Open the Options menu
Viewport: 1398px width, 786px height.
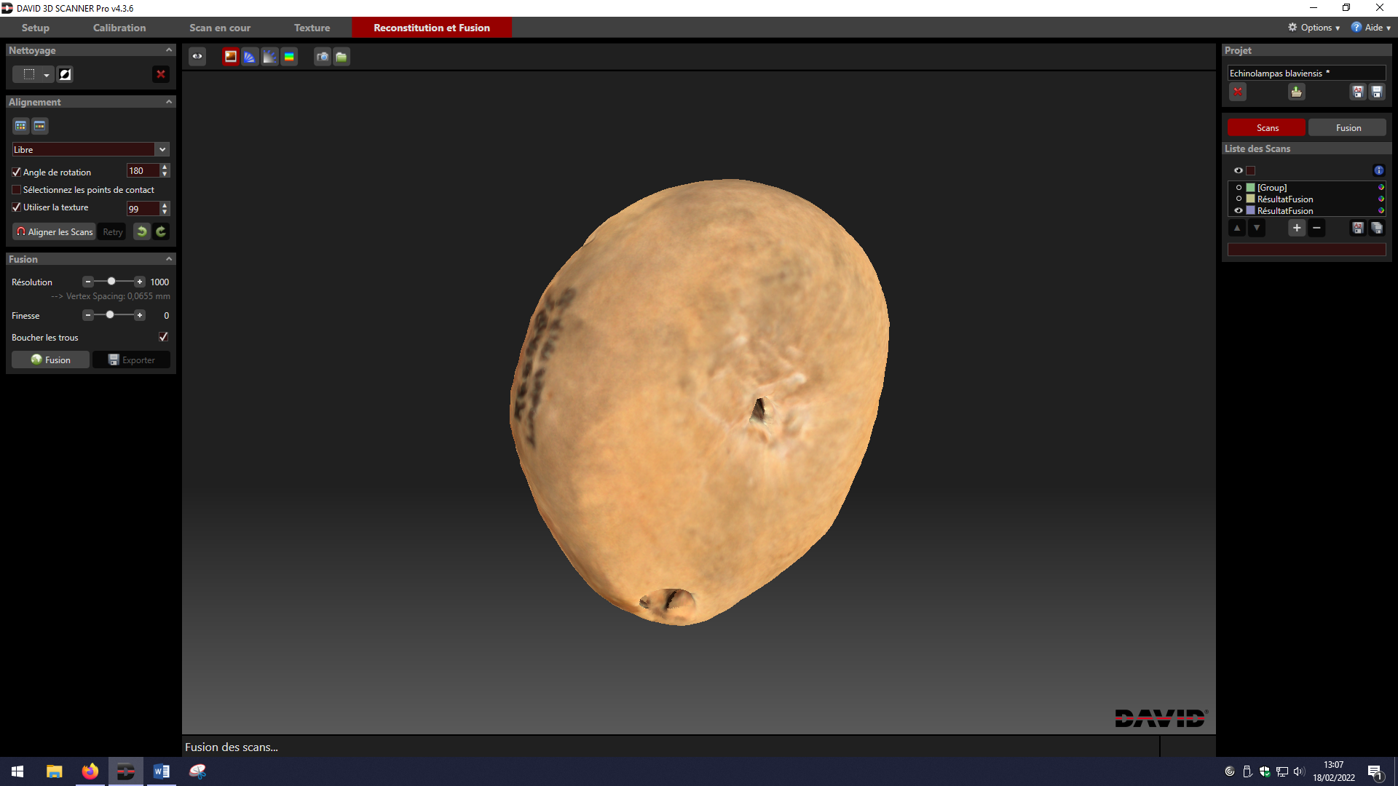tap(1314, 28)
